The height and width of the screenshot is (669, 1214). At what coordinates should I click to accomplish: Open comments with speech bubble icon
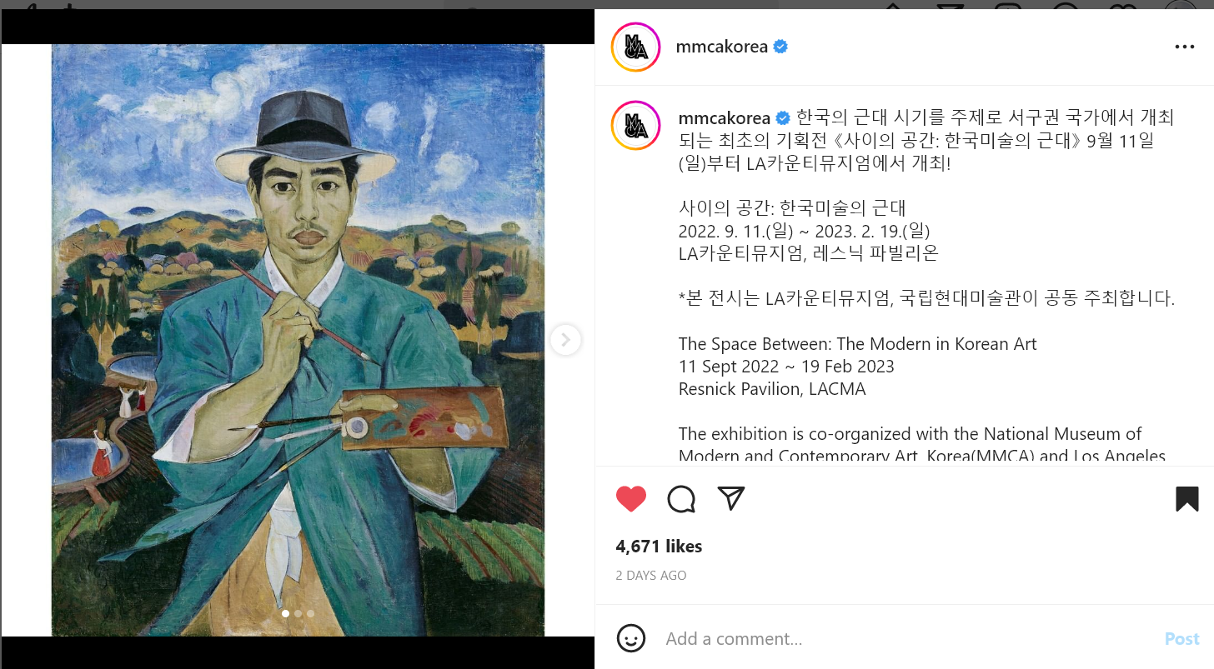tap(681, 498)
